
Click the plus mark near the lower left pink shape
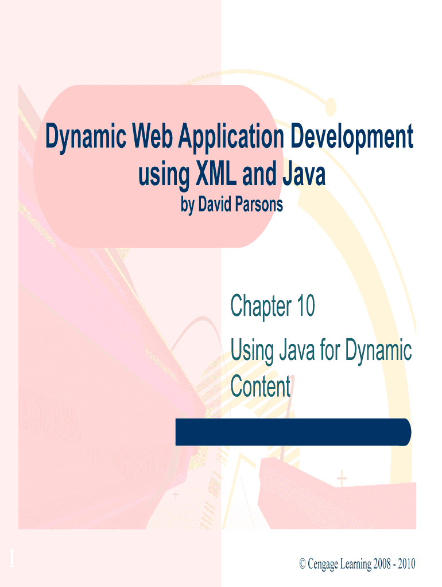coord(176,492)
